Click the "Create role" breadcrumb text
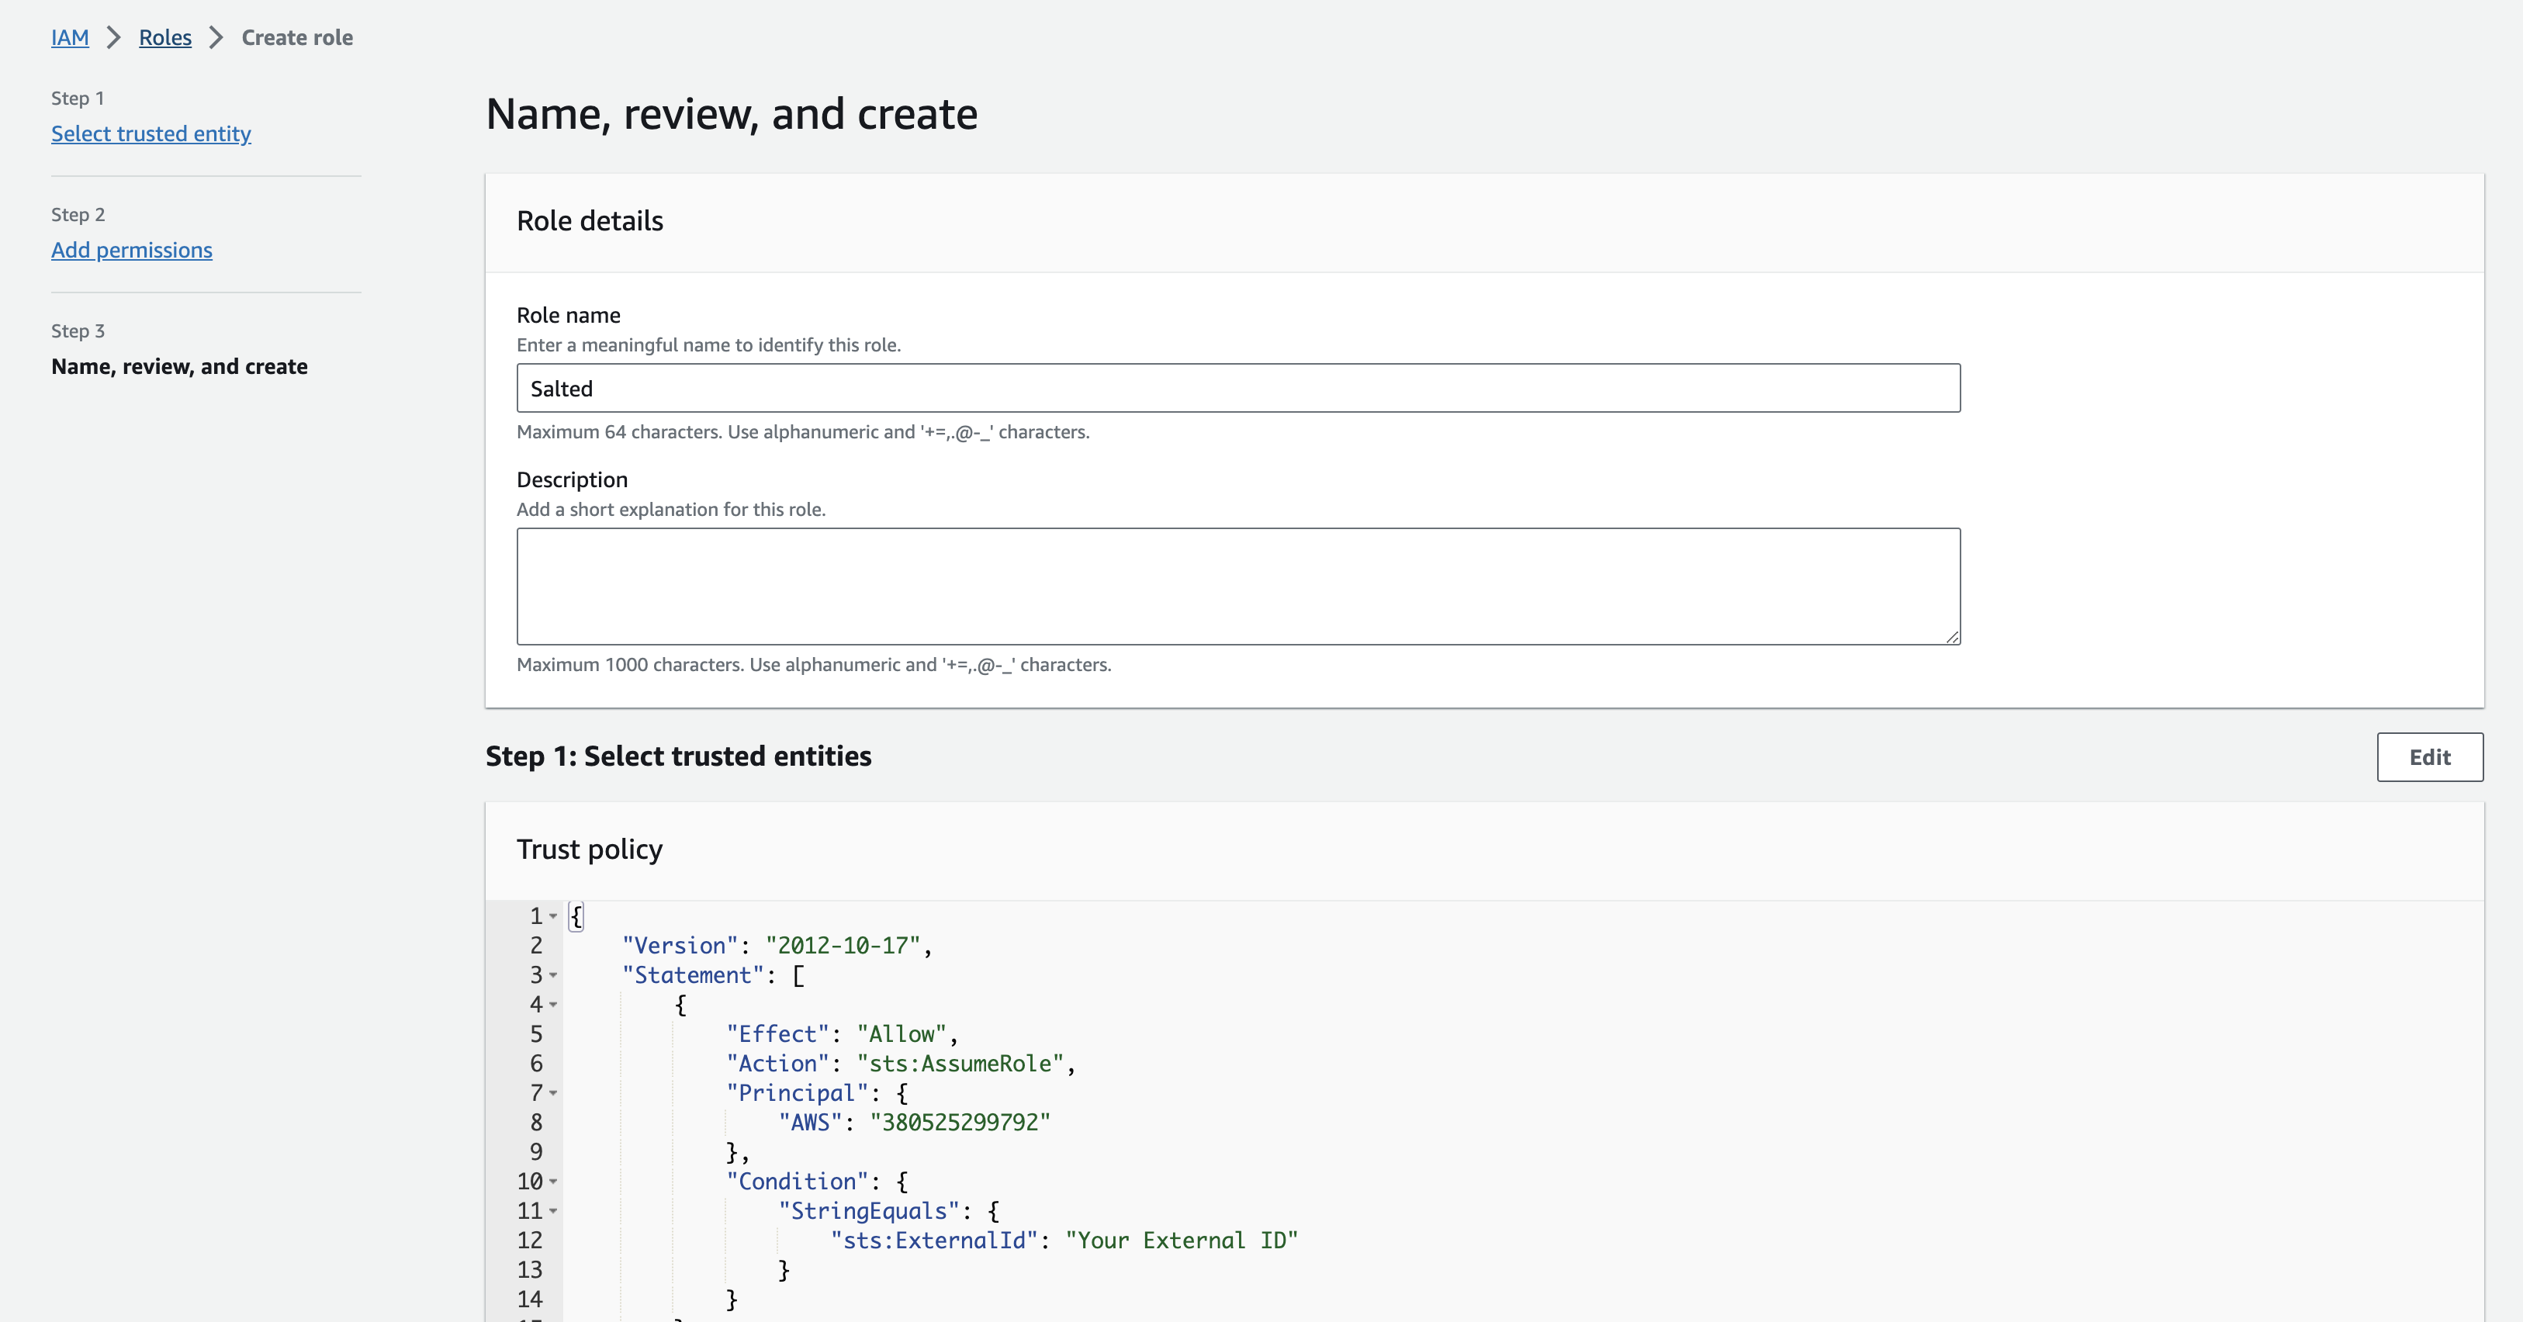The width and height of the screenshot is (2523, 1322). (x=297, y=37)
